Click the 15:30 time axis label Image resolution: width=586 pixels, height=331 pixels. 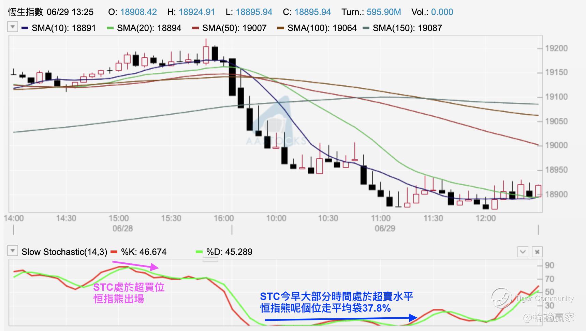coord(171,218)
